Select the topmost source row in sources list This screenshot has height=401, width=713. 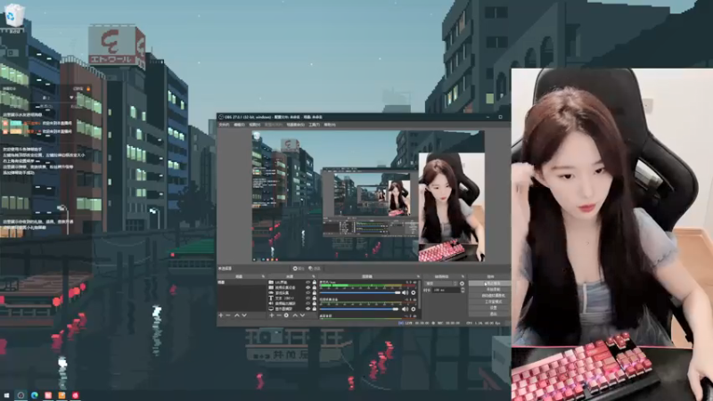click(x=292, y=282)
